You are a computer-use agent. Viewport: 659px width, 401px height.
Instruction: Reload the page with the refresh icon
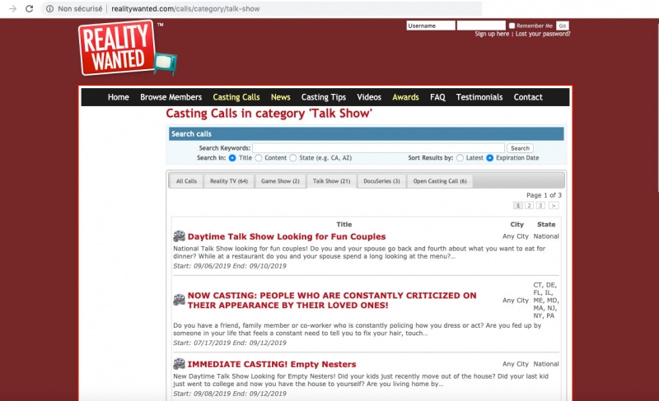(x=30, y=8)
